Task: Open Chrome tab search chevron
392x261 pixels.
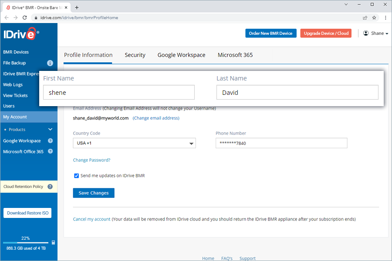Action: [346, 4]
